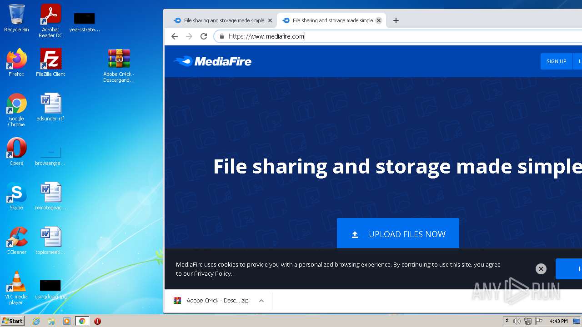Viewport: 582px width, 327px height.
Task: Switch to the second MediaFire tab
Action: click(x=331, y=20)
